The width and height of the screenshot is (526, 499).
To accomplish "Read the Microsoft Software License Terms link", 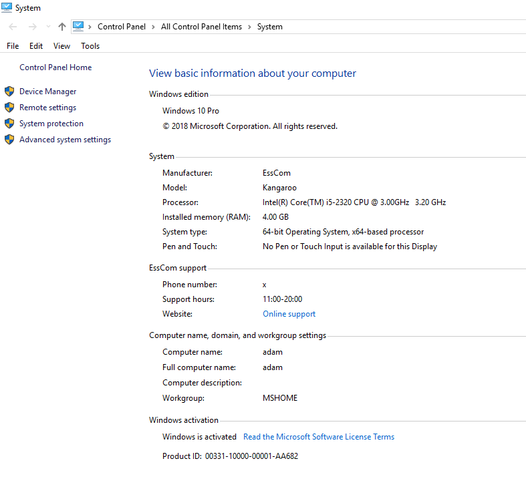I will click(319, 437).
